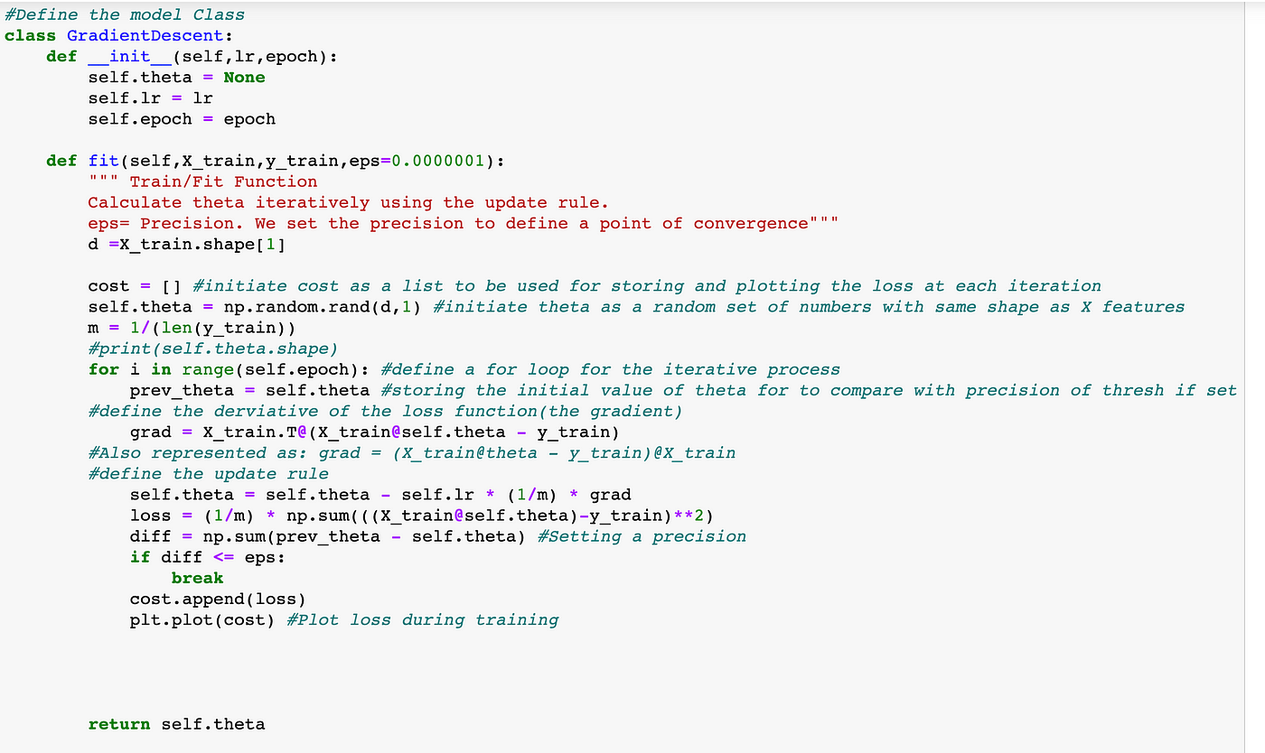Click the 'Train/Fit Function' docstring line

pos(203,181)
